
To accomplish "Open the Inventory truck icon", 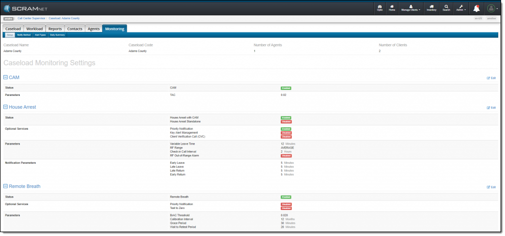I will pos(432,8).
